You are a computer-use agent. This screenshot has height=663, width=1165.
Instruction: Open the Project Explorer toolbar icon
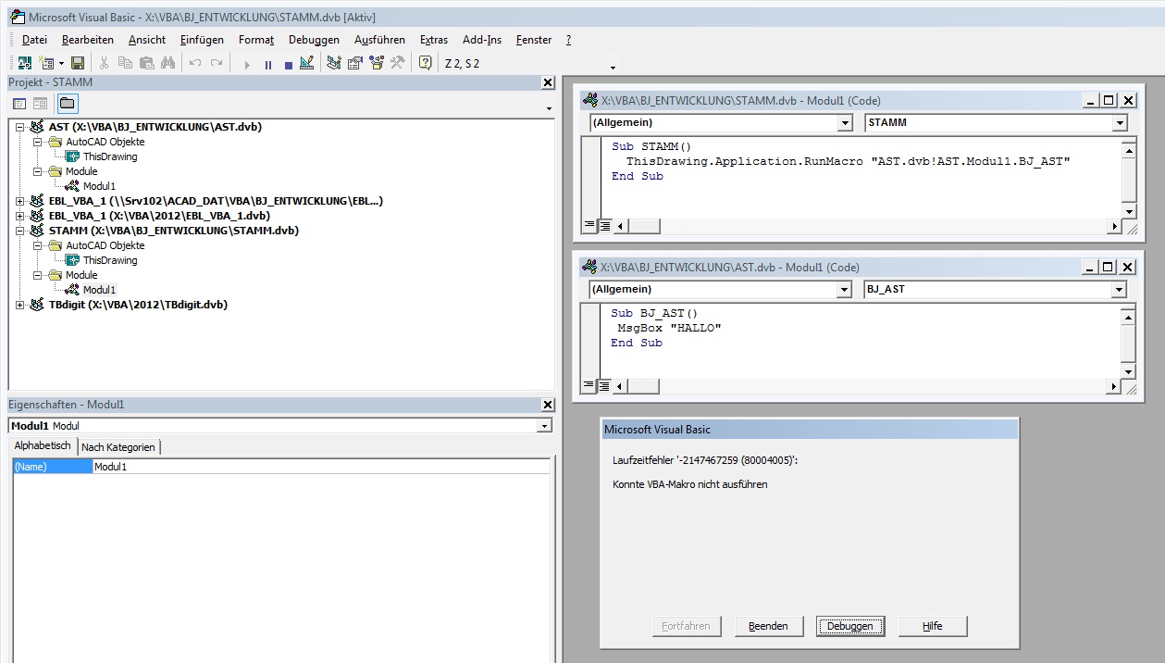[334, 63]
